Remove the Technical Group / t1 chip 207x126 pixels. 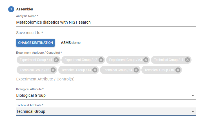tap(187, 60)
